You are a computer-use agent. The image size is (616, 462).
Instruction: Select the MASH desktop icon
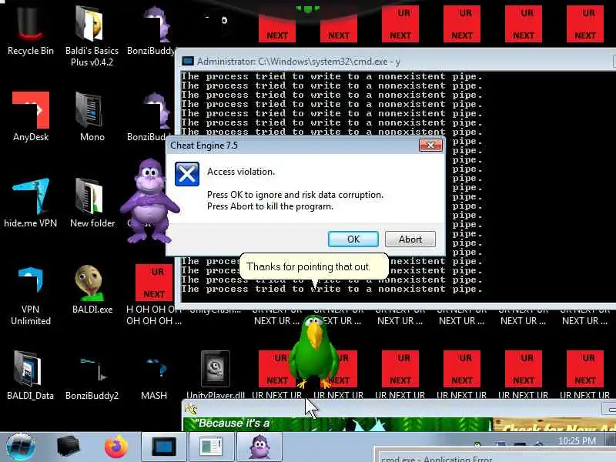pos(154,376)
